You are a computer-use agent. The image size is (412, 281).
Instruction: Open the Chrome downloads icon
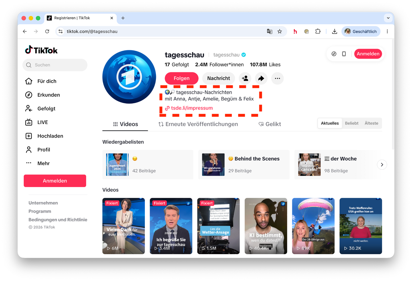point(334,32)
